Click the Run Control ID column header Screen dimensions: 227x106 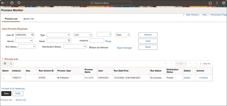46,71
